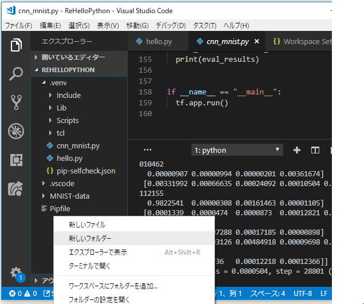Screen dimensions: 364x304
Task: Choose エクスプローラーで表示 from context menu
Action: 134,252
